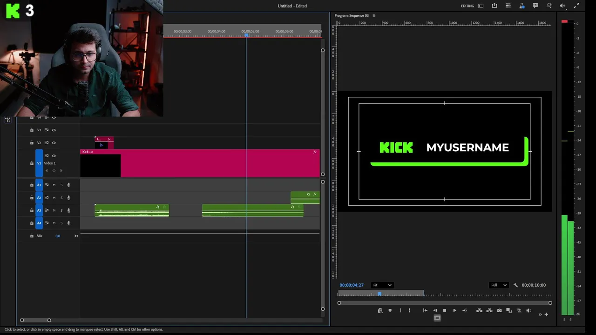Toggle visibility eye for Video 1 track

click(x=54, y=156)
